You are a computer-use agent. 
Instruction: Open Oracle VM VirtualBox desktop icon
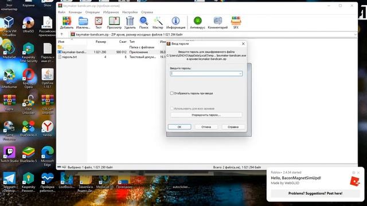click(x=9, y=26)
